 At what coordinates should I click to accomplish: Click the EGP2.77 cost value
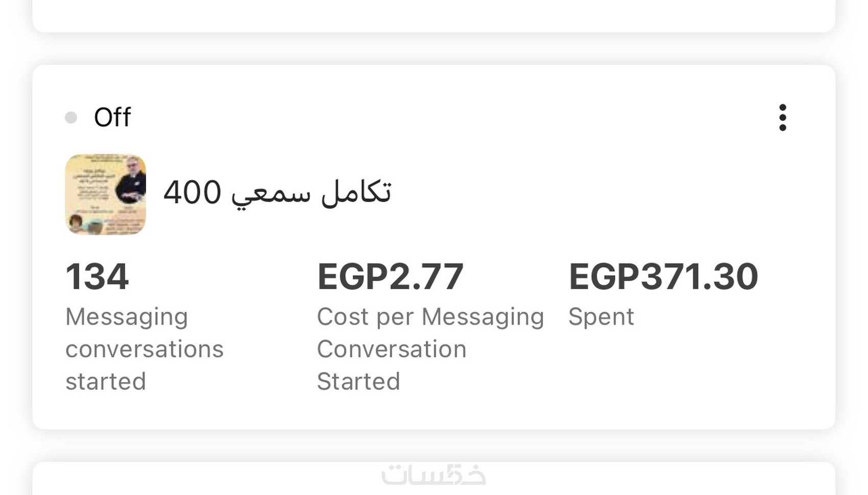pyautogui.click(x=390, y=277)
